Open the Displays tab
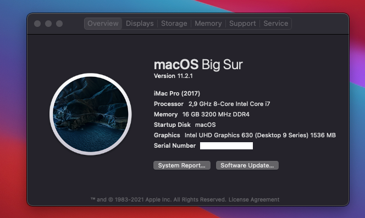 coord(140,24)
